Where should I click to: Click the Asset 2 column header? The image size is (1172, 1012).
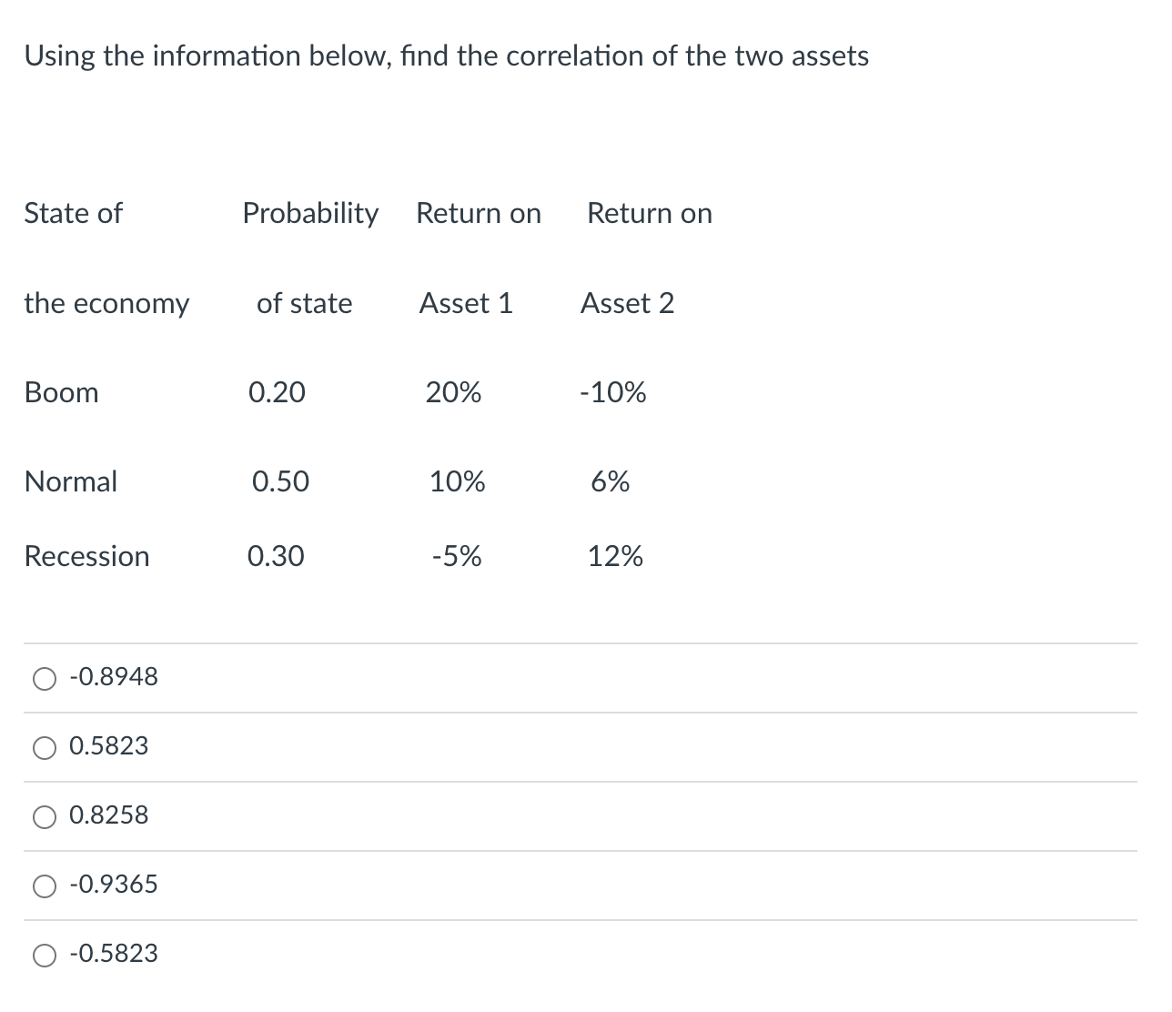[x=628, y=303]
